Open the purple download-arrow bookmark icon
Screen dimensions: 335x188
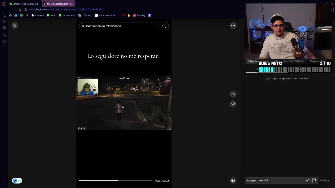(x=149, y=15)
